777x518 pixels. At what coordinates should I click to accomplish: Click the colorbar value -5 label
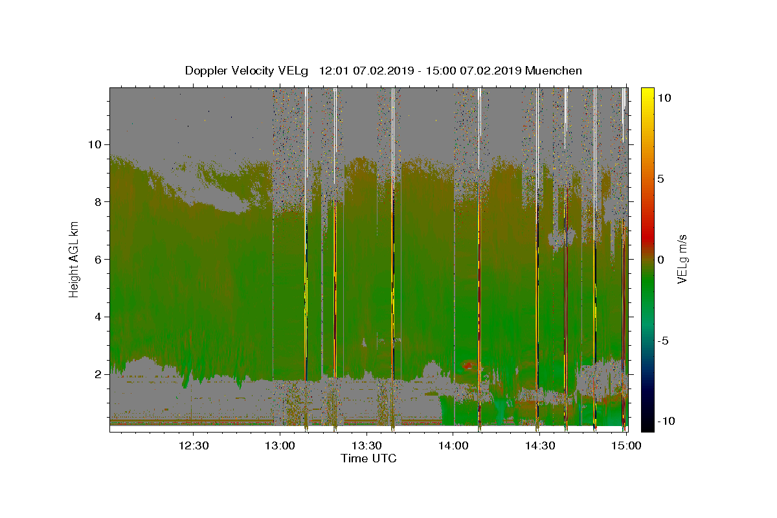(662, 341)
